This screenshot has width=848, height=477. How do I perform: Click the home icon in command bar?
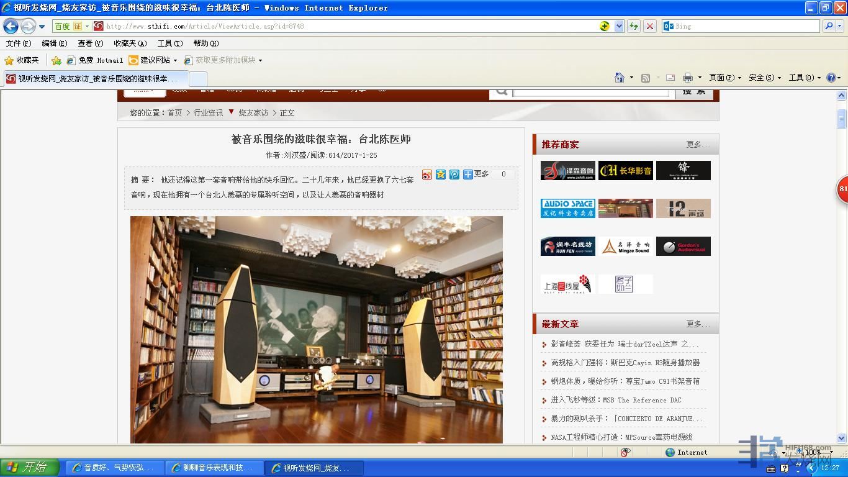pyautogui.click(x=619, y=78)
